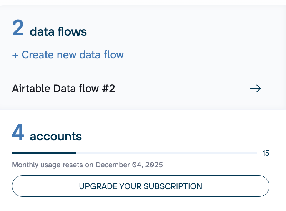Click the light unfilled part of the accounts usage bar

[165, 153]
